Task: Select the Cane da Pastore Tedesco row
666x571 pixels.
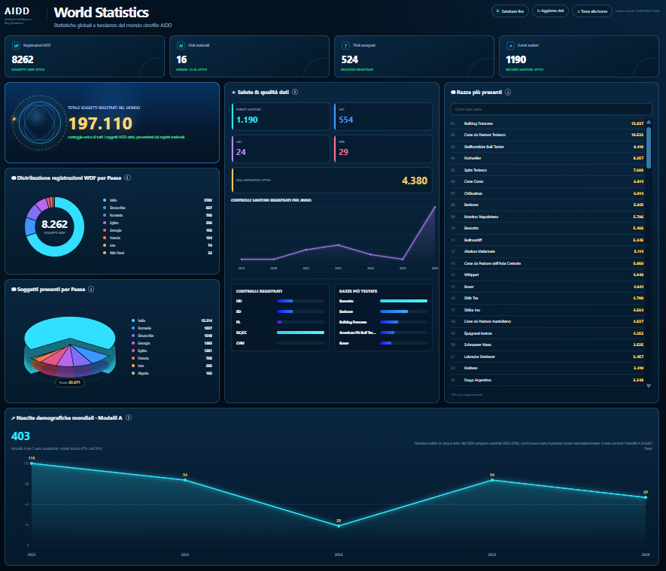Action: (x=547, y=135)
